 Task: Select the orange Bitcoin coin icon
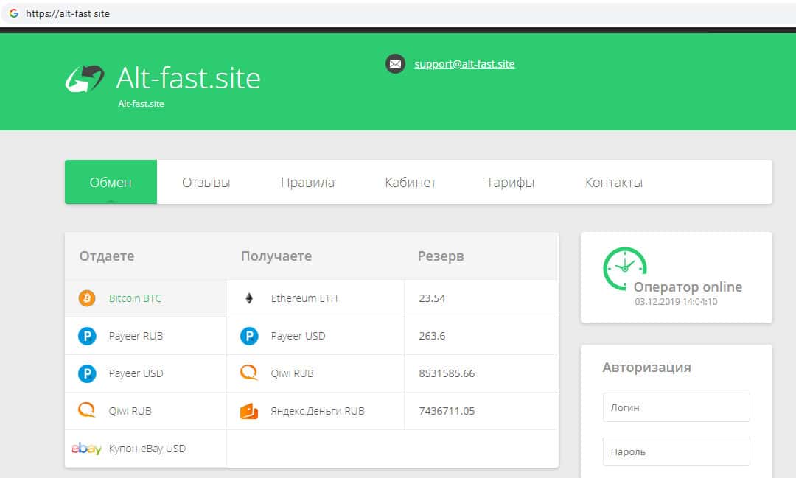pos(87,298)
